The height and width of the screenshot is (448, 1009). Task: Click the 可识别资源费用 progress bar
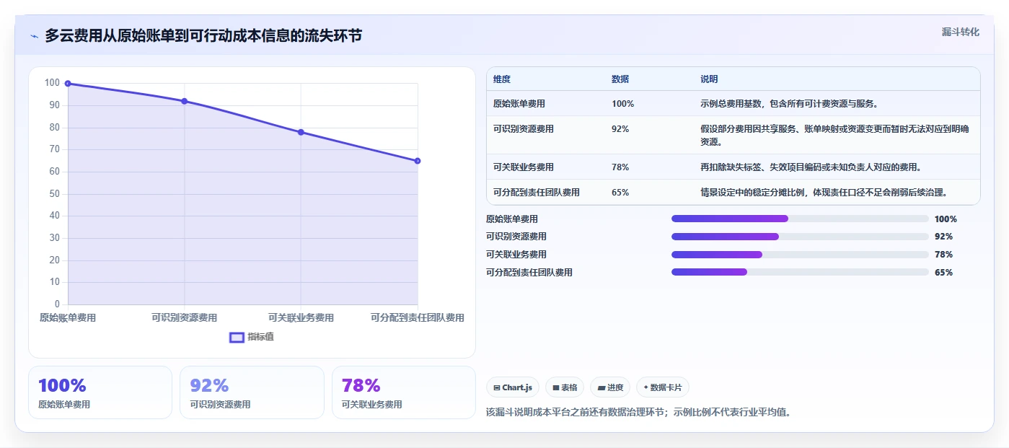coord(800,237)
